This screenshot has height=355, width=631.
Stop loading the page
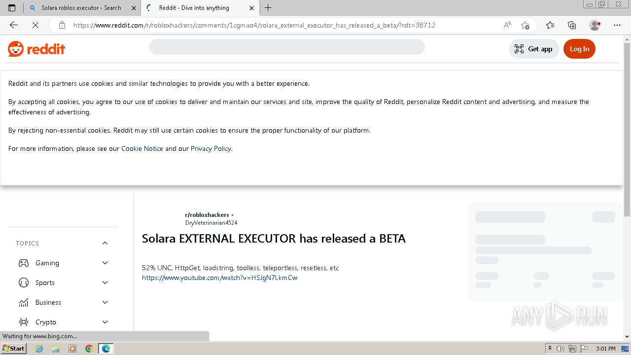click(35, 25)
